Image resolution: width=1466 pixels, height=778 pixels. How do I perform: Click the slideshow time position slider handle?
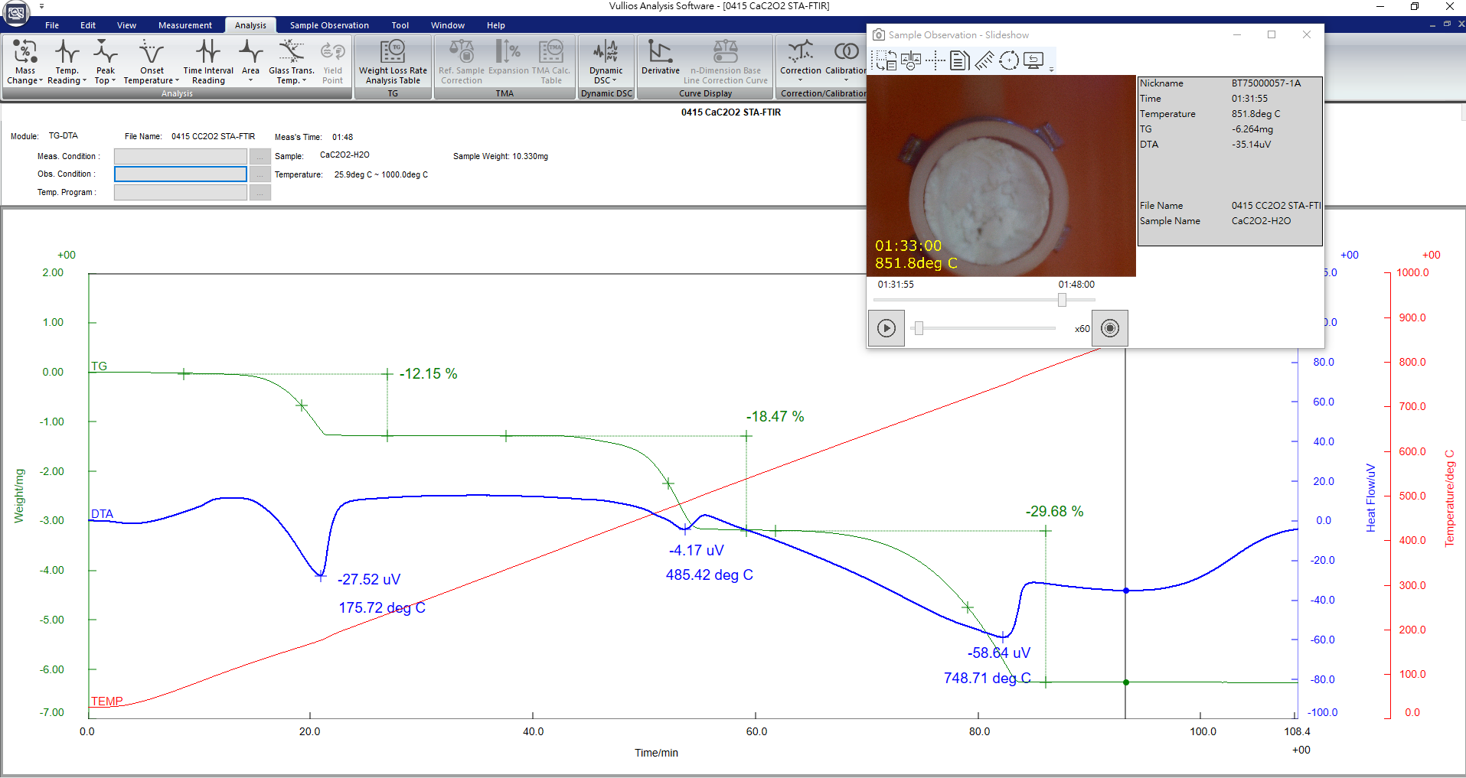(1062, 300)
